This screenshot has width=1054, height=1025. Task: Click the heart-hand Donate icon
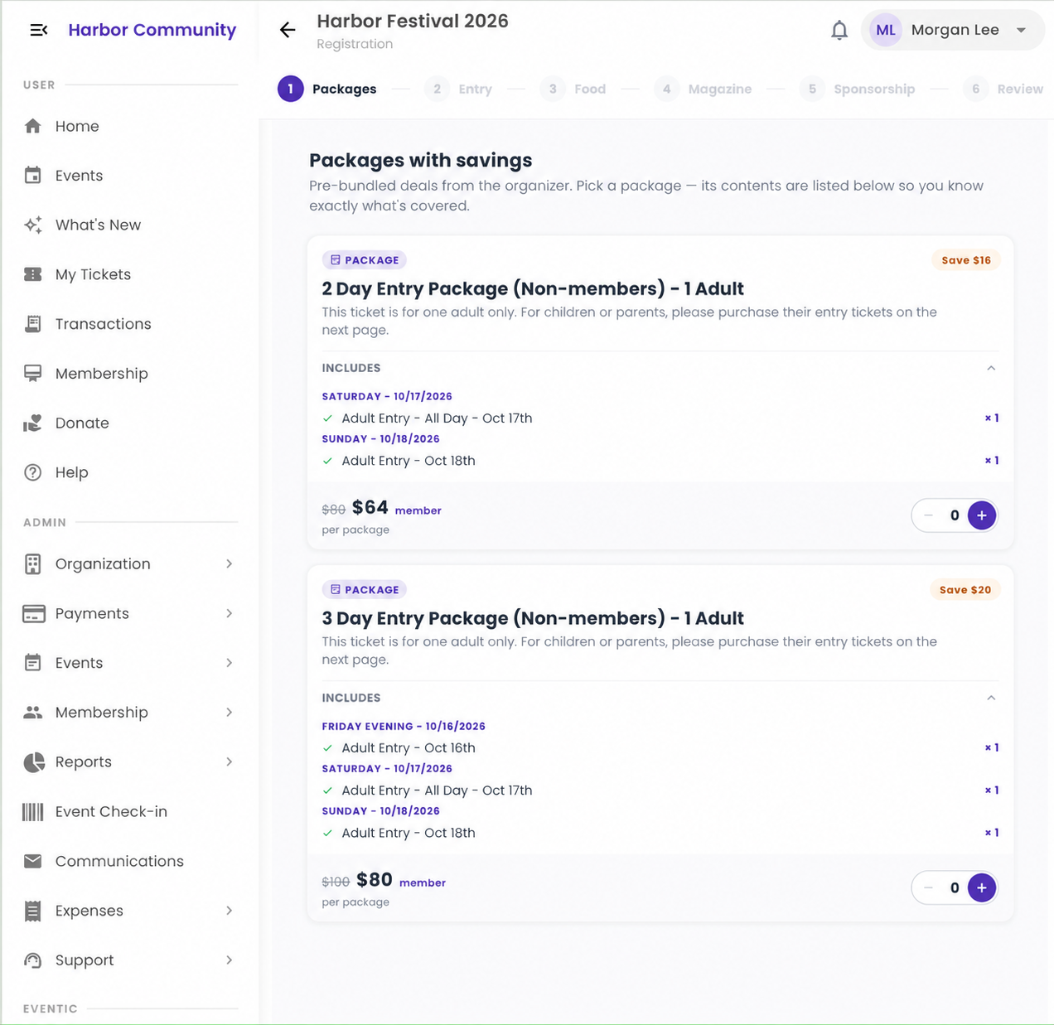coord(33,423)
